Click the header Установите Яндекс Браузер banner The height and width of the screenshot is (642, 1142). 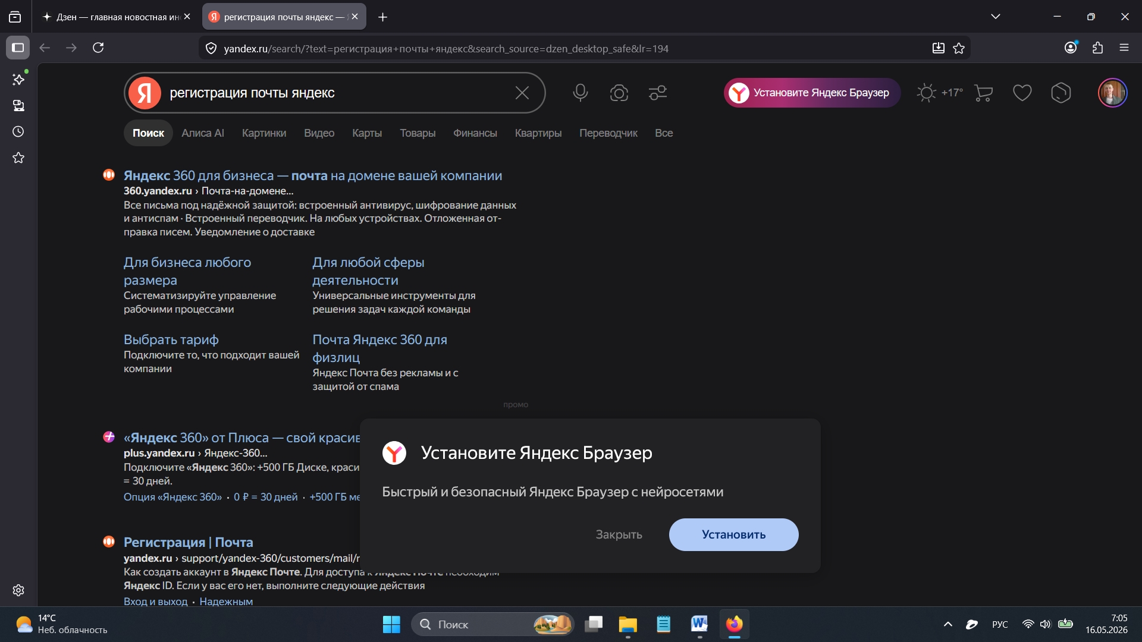[x=812, y=93]
